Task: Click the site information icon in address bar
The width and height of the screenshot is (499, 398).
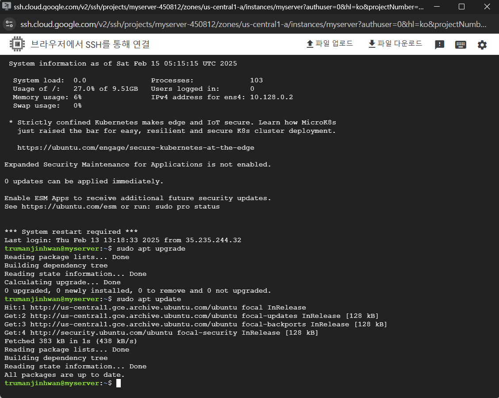Action: pyautogui.click(x=10, y=23)
